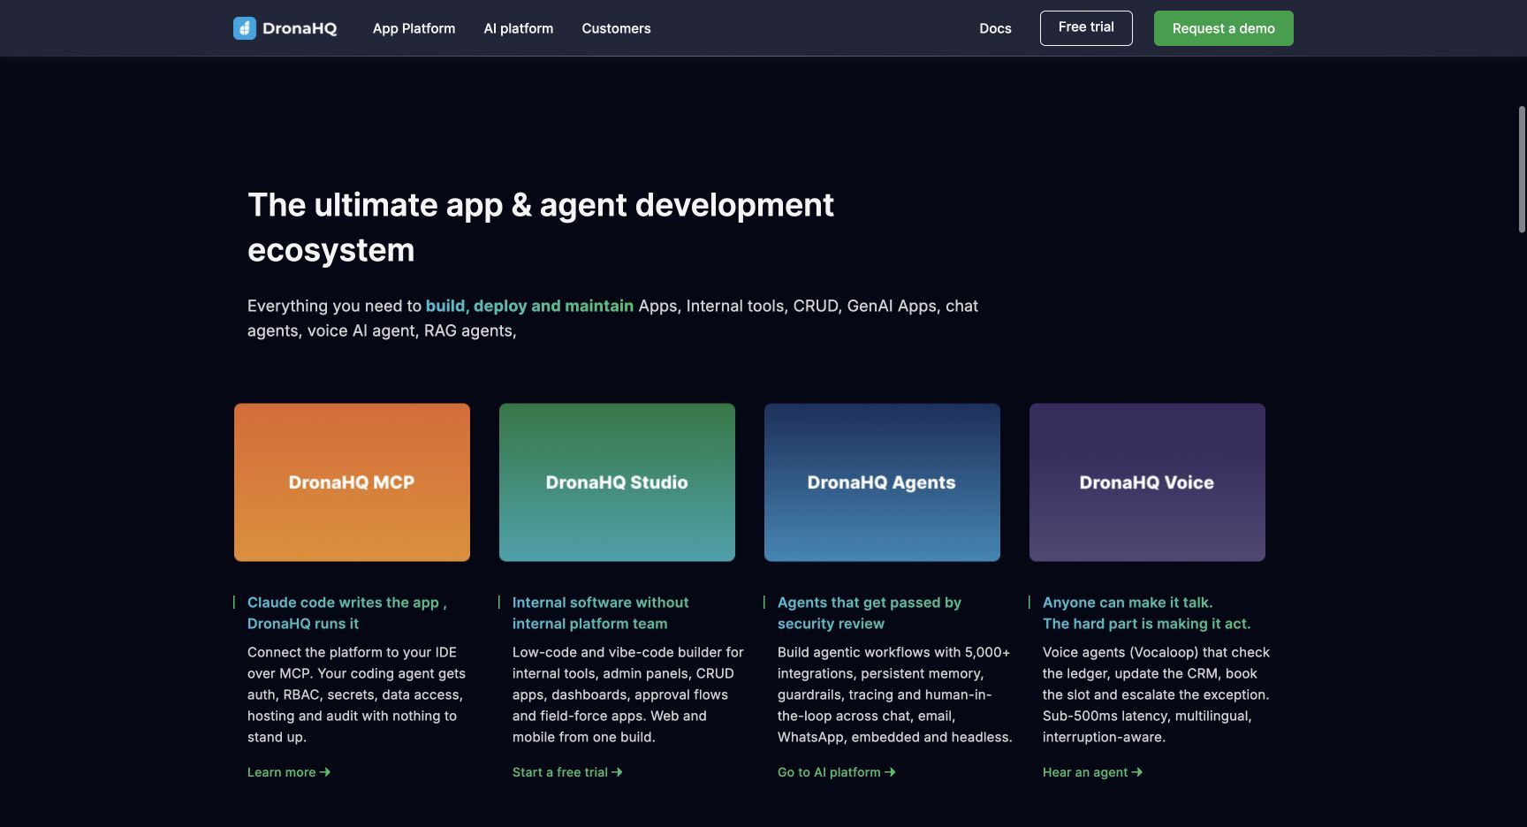The image size is (1527, 827).
Task: Click the paragraph starting 'Connect the platform to your IDE'
Action: [x=356, y=694]
